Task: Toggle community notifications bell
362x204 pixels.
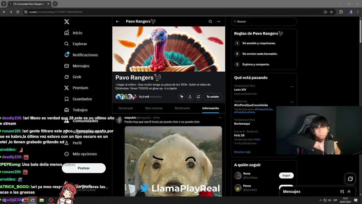Action: 199,97
